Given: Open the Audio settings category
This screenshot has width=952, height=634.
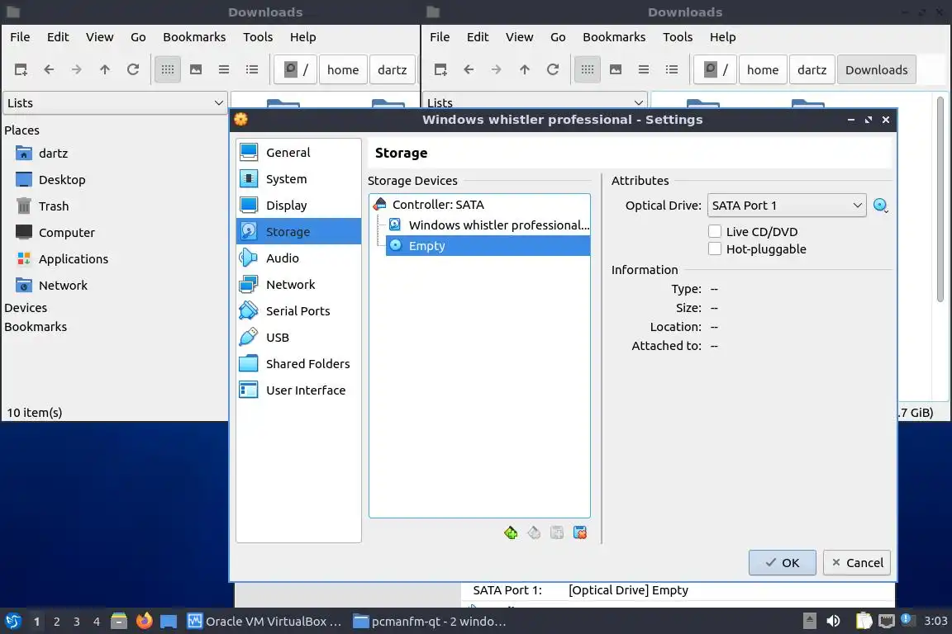Looking at the screenshot, I should pos(298,258).
